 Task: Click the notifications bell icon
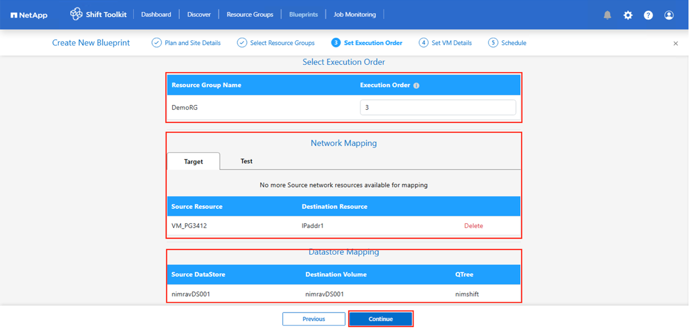click(607, 15)
